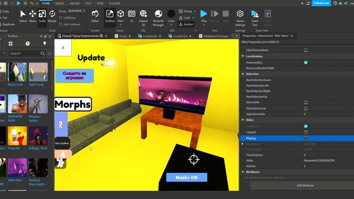Open the Lock dropdown arrow
This screenshot has width=354, height=199.
pos(193,18)
